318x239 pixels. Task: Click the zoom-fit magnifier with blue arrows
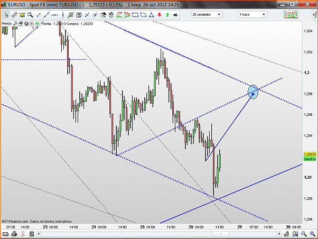pyautogui.click(x=295, y=234)
